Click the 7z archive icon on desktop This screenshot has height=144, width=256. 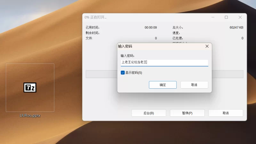coord(30,87)
